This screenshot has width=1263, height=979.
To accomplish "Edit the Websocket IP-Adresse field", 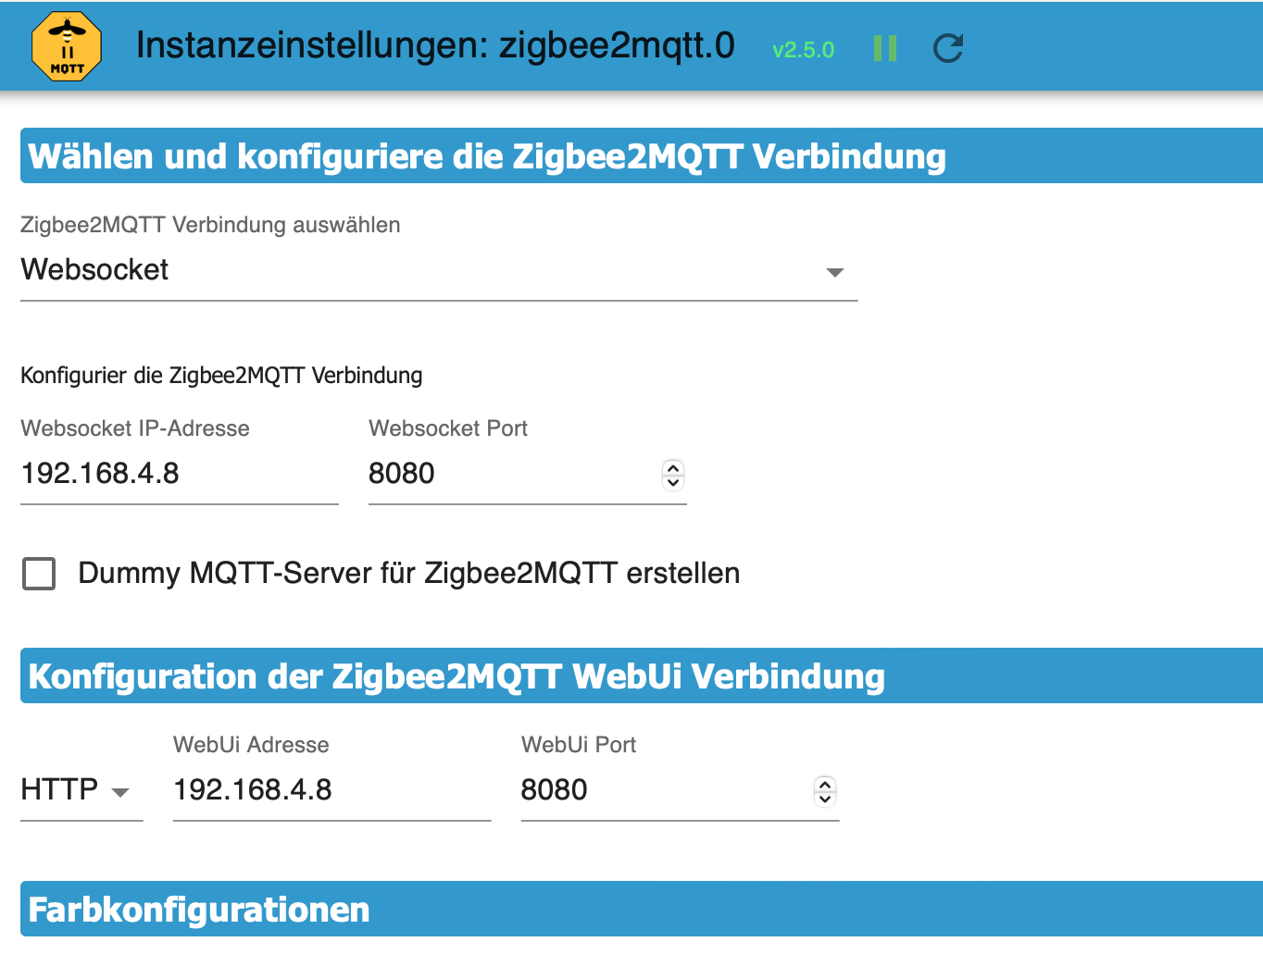I will (180, 474).
